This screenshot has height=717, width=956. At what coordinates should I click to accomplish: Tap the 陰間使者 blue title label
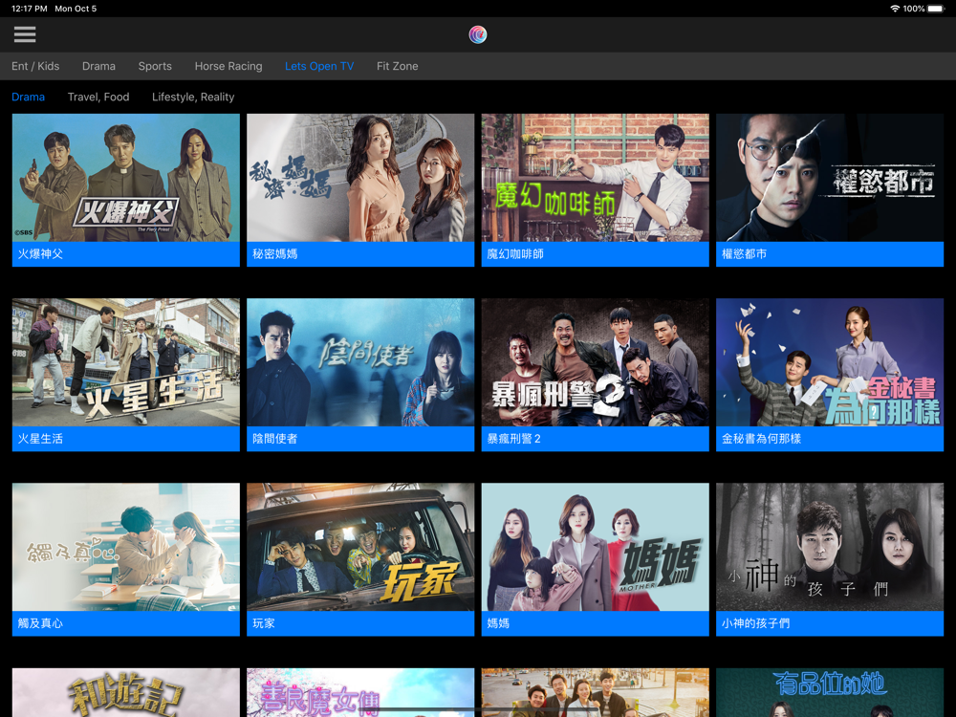click(360, 439)
